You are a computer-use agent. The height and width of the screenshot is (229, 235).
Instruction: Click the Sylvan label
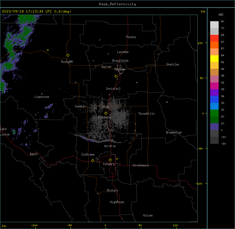tap(106, 67)
